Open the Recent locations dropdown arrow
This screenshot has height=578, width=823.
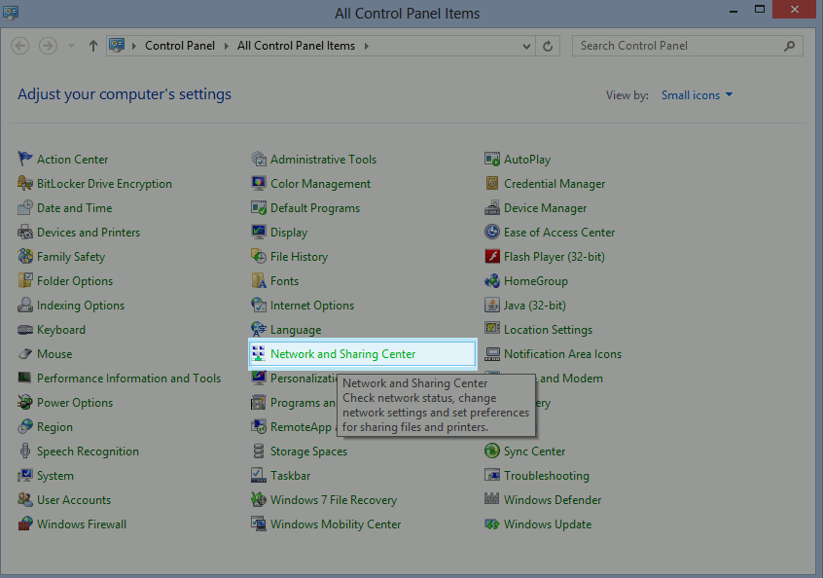coord(72,46)
